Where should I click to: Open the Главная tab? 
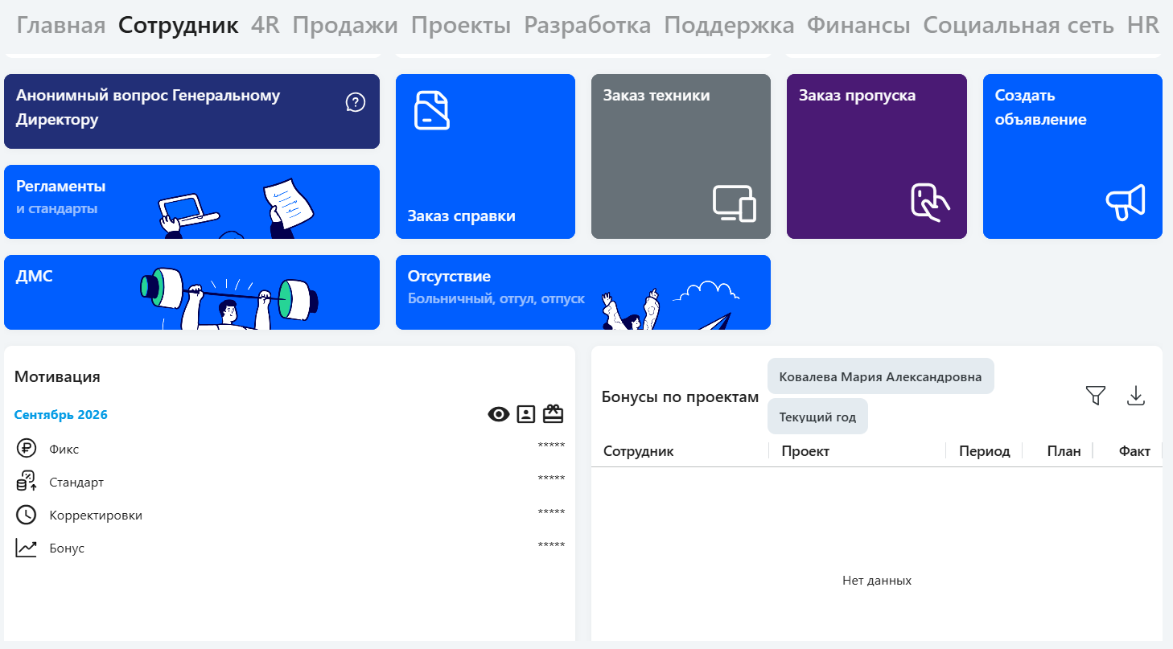pyautogui.click(x=61, y=25)
